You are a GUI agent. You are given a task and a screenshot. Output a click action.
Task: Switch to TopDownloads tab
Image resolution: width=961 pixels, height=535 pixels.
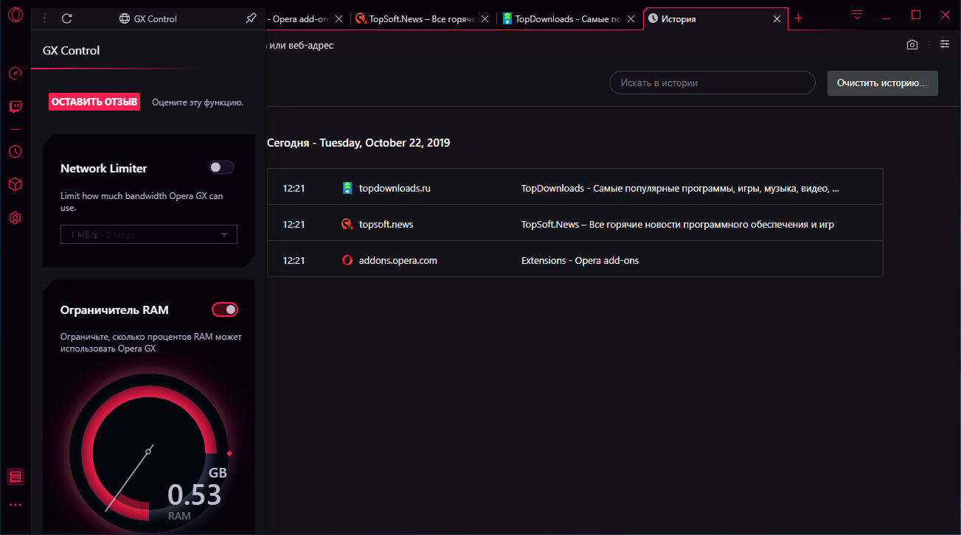tap(569, 19)
